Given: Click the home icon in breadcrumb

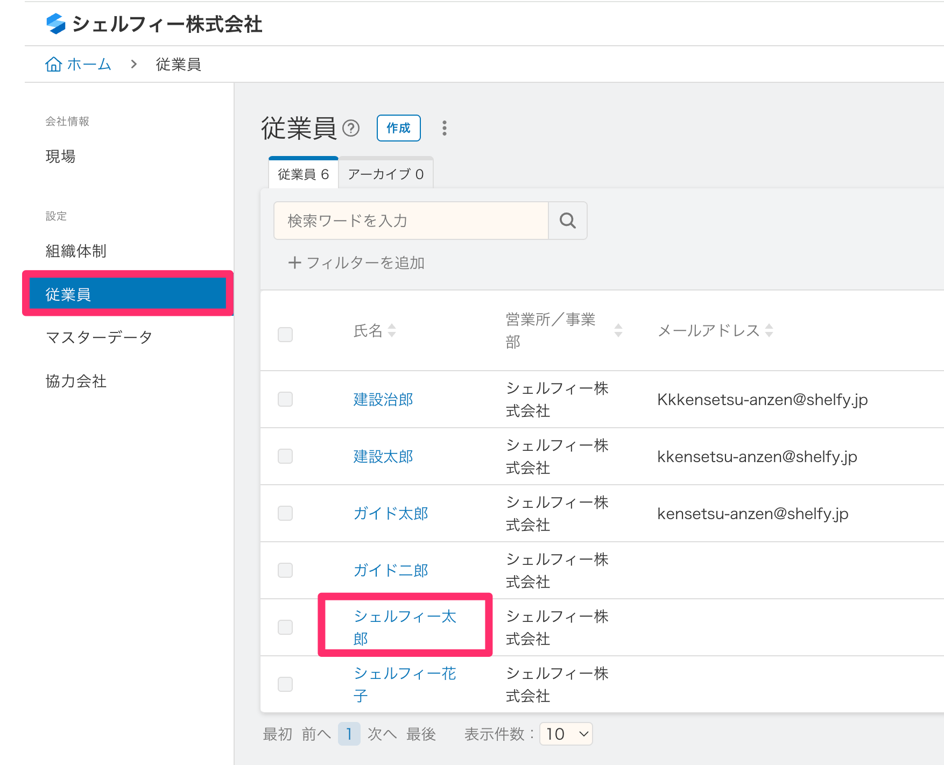Looking at the screenshot, I should (53, 65).
